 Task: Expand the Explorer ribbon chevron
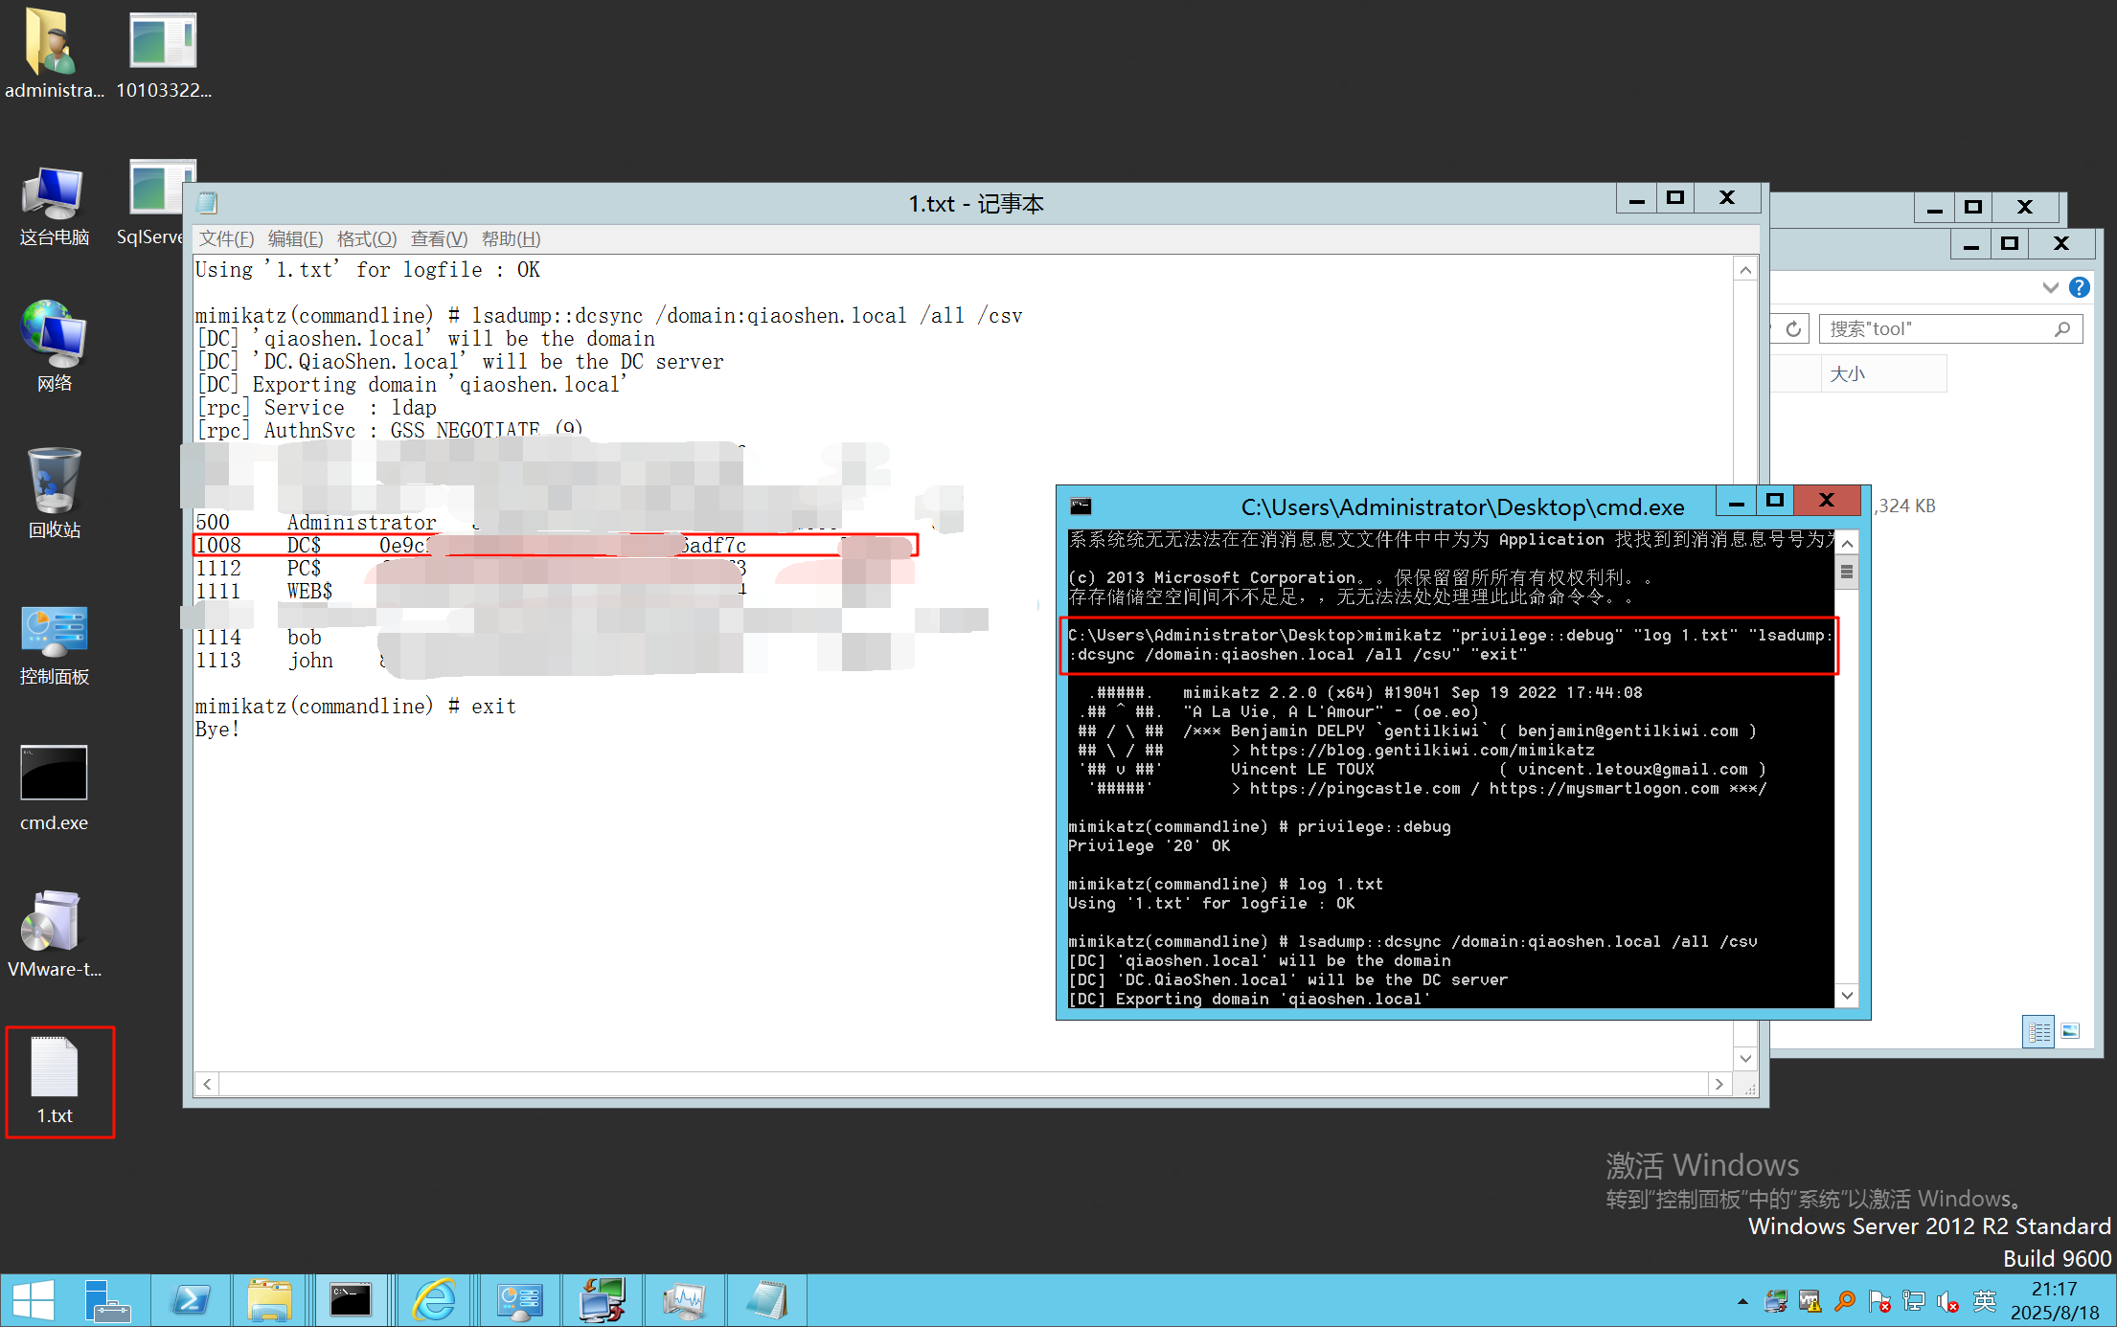(x=2050, y=287)
